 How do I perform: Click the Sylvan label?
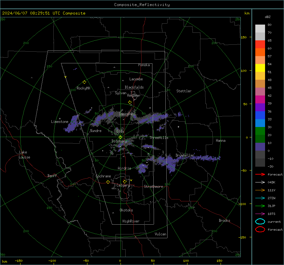click(x=121, y=93)
